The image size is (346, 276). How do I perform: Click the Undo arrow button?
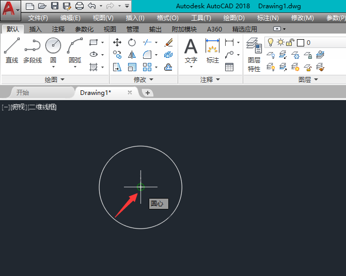(91, 6)
